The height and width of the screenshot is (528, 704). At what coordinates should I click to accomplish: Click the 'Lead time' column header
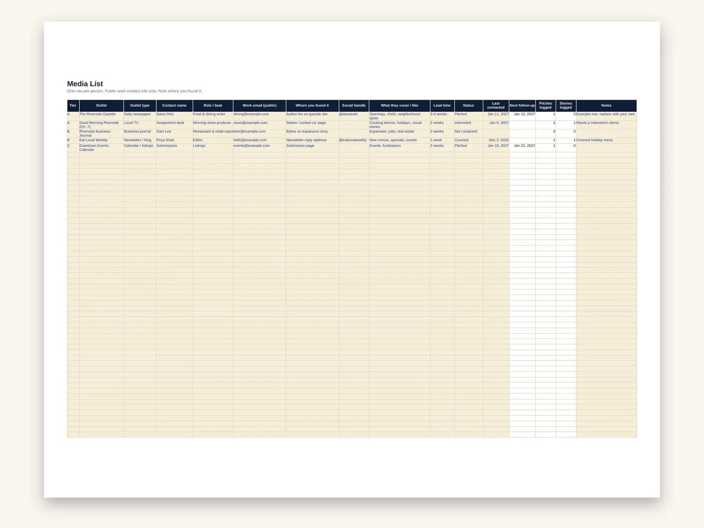tap(442, 106)
